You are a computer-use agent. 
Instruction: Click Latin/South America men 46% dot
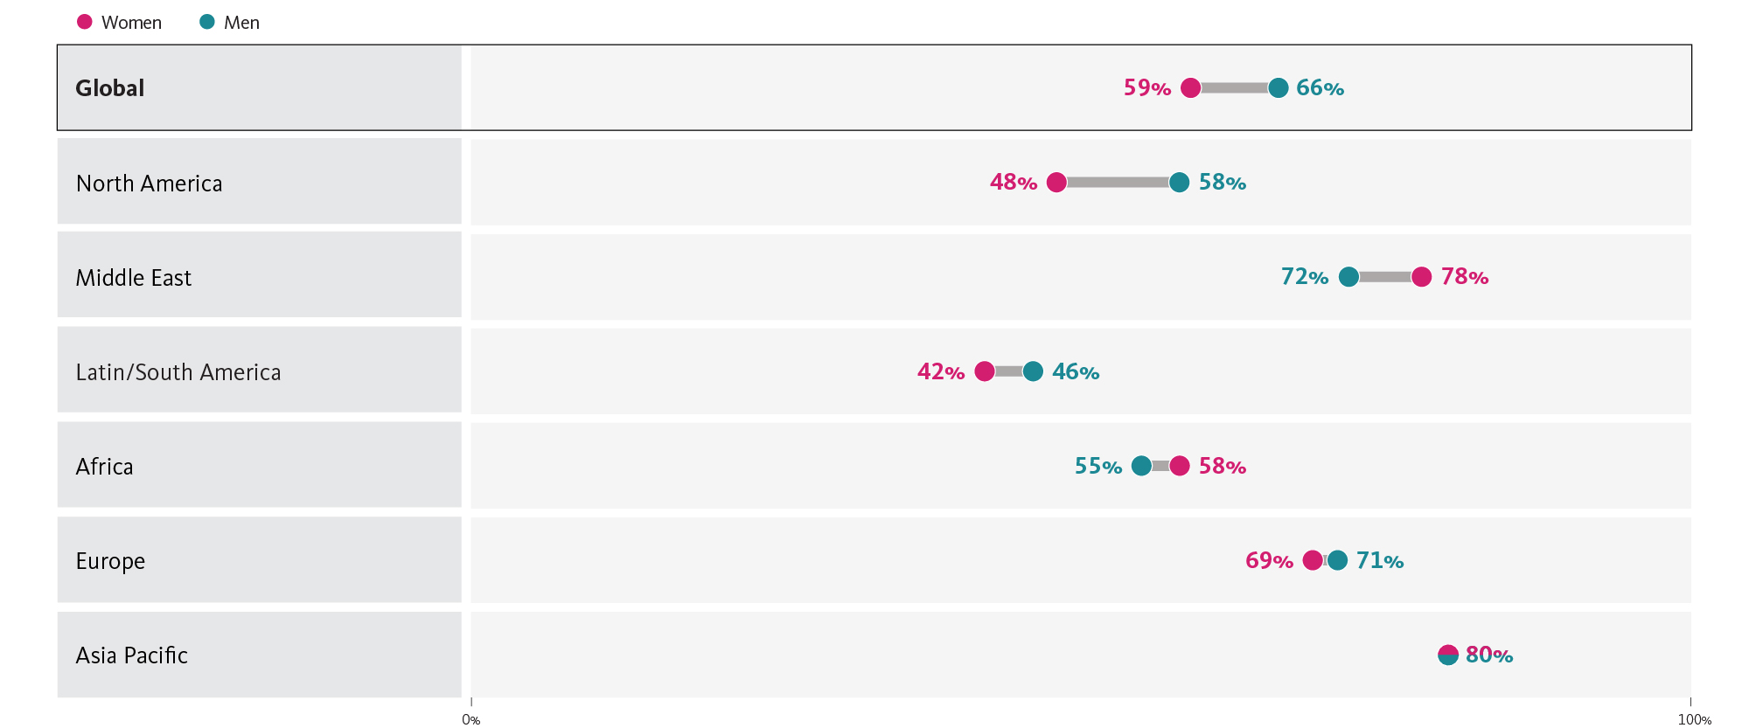(1033, 371)
